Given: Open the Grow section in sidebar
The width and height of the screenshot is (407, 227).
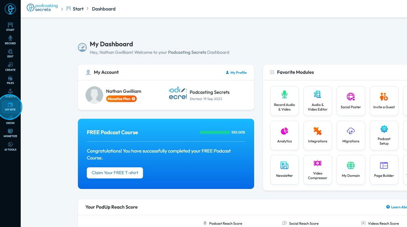Looking at the screenshot, I should [10, 120].
